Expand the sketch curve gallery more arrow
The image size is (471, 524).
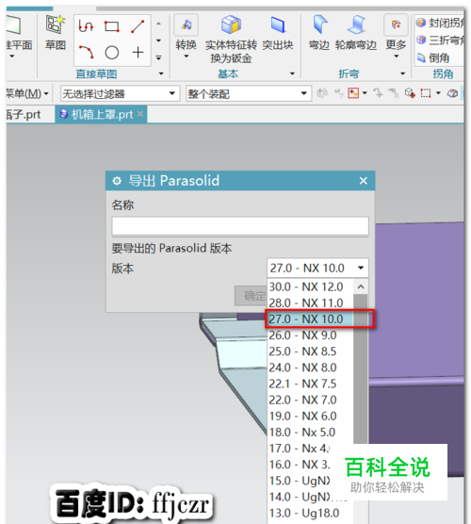(x=158, y=57)
